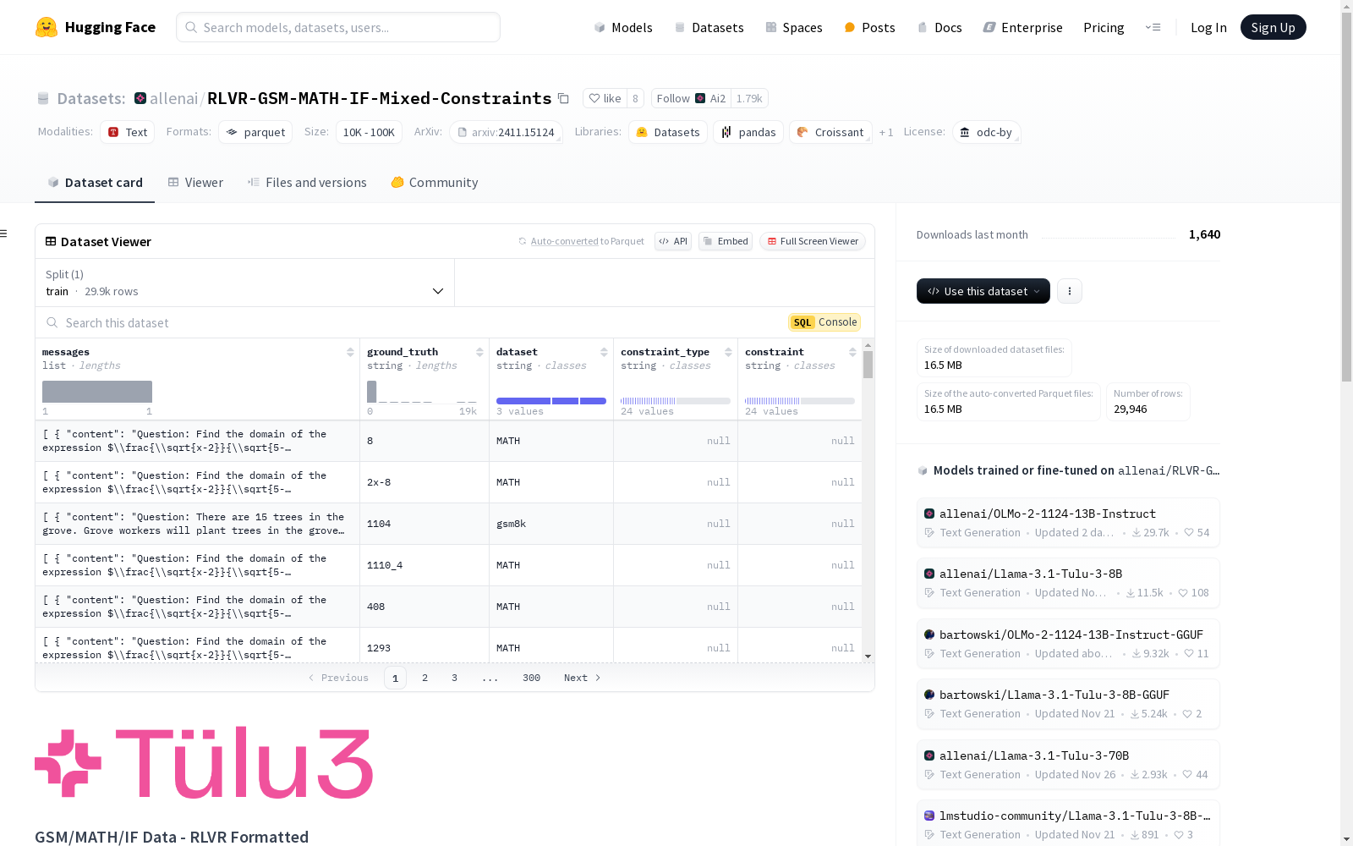Expand the additional navigation menu icon
1353x846 pixels.
pyautogui.click(x=1153, y=27)
